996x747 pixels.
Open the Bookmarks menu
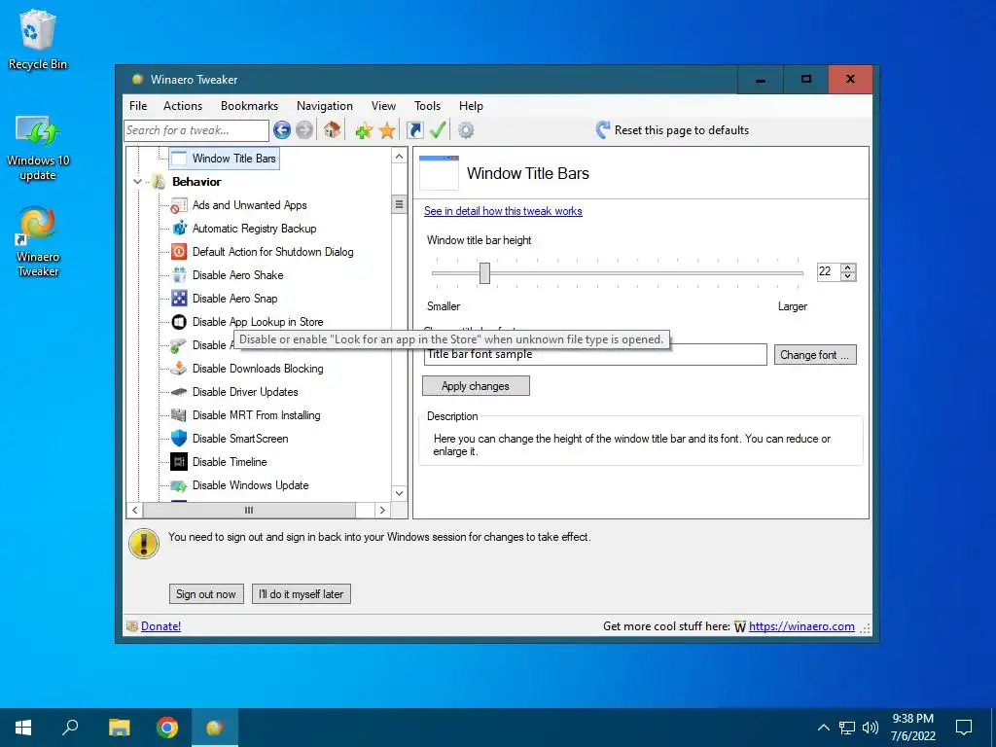[x=250, y=106]
